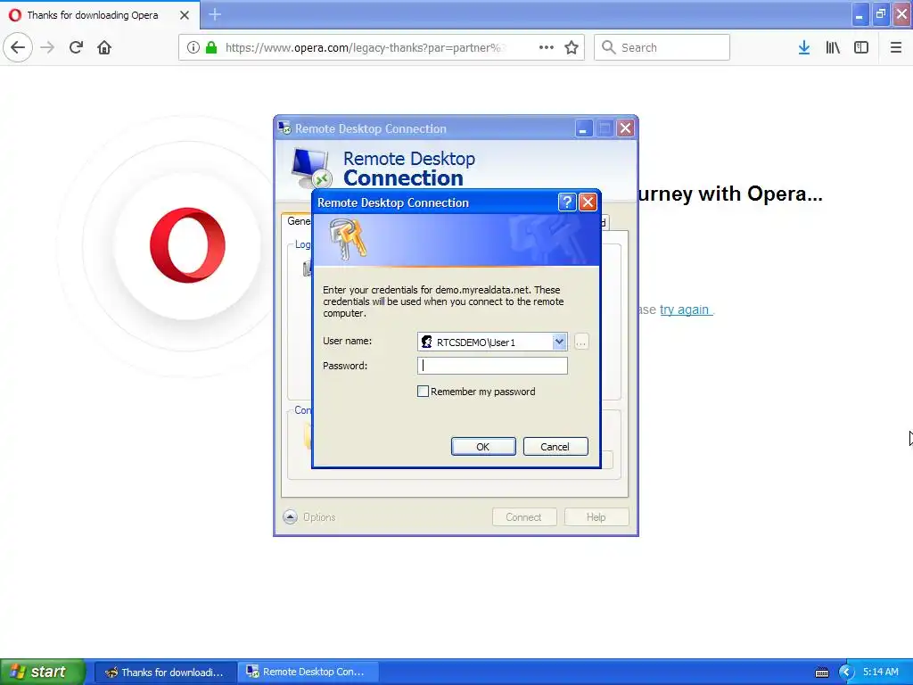Collapse Options in Remote Desktop Connection window
913x685 pixels.
[x=290, y=516]
